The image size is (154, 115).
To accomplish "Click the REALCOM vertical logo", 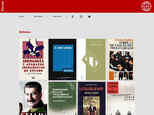I will (3, 6).
